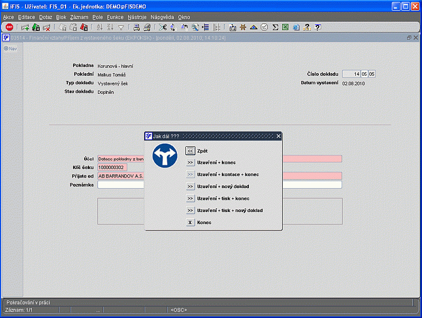Click the Excel export toolbar icon
The image size is (422, 318).
pos(285,27)
